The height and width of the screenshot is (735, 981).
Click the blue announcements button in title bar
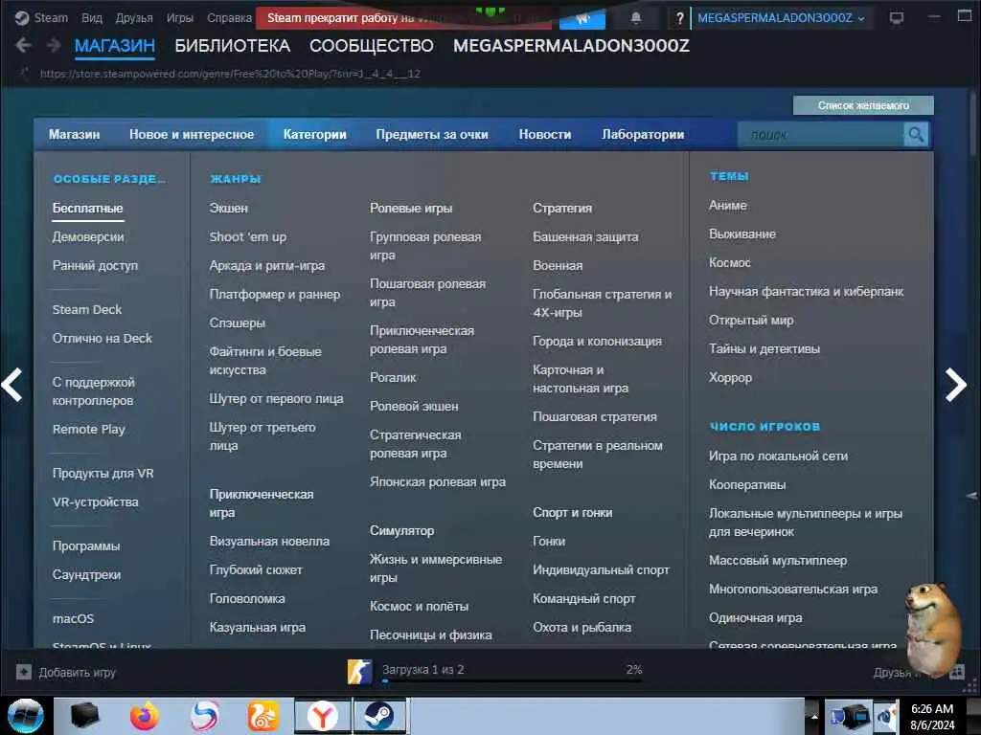(x=582, y=19)
